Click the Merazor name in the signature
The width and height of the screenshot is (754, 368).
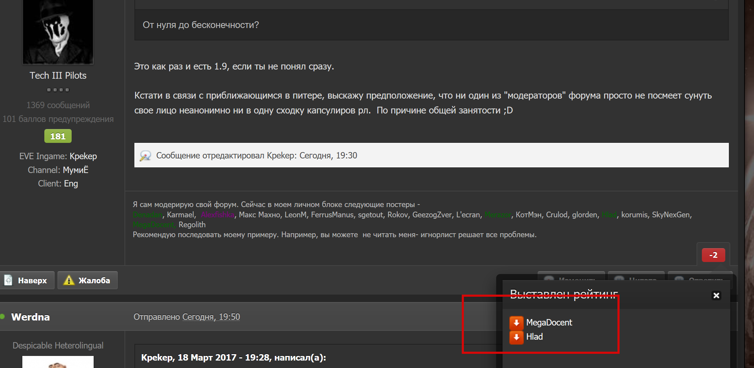click(x=498, y=215)
